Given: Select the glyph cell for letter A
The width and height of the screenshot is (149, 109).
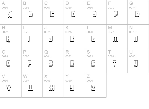Looking at the screenshot, I should (11, 12).
